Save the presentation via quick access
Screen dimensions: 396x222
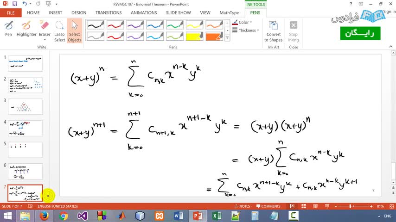tap(15, 4)
